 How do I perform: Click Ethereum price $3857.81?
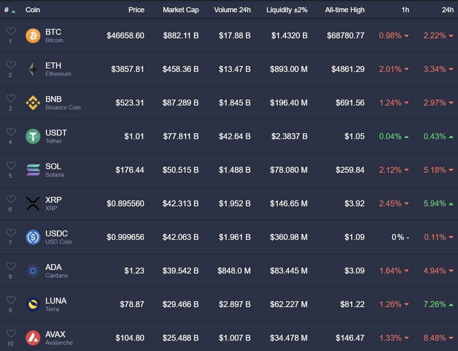pos(127,69)
